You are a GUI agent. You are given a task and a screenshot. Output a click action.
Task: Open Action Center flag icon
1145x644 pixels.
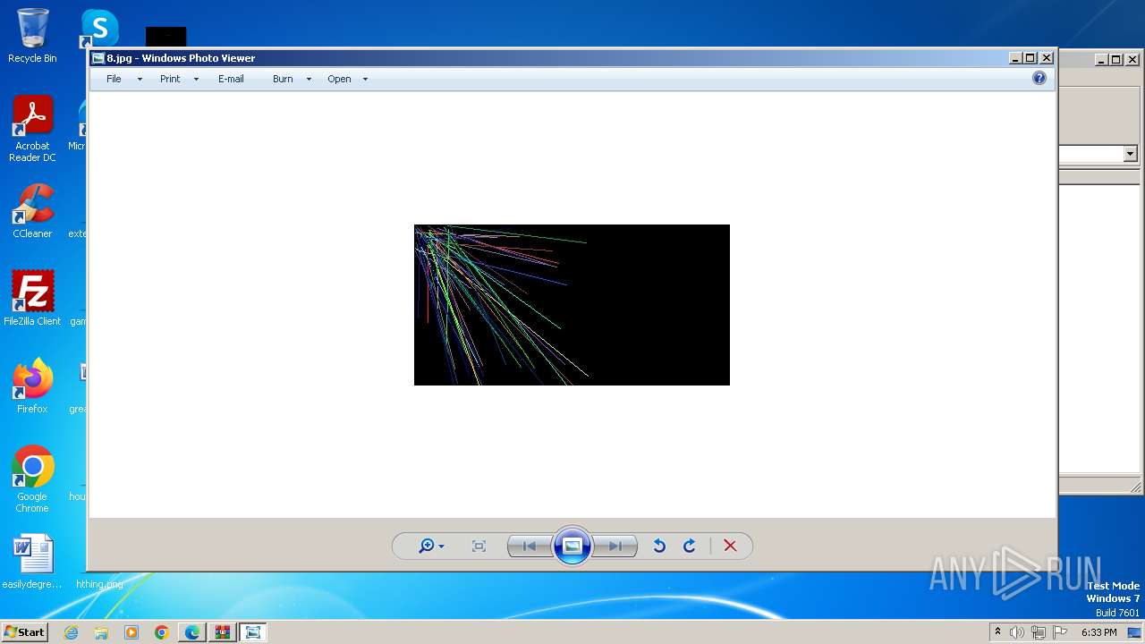[1060, 632]
